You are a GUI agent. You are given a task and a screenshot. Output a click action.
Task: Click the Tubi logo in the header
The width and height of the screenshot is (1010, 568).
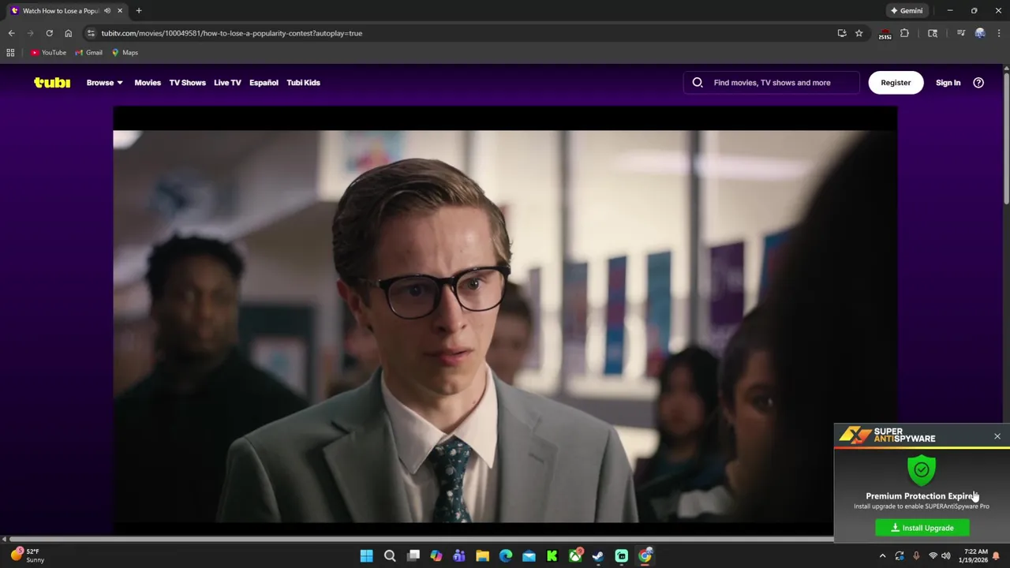coord(52,82)
